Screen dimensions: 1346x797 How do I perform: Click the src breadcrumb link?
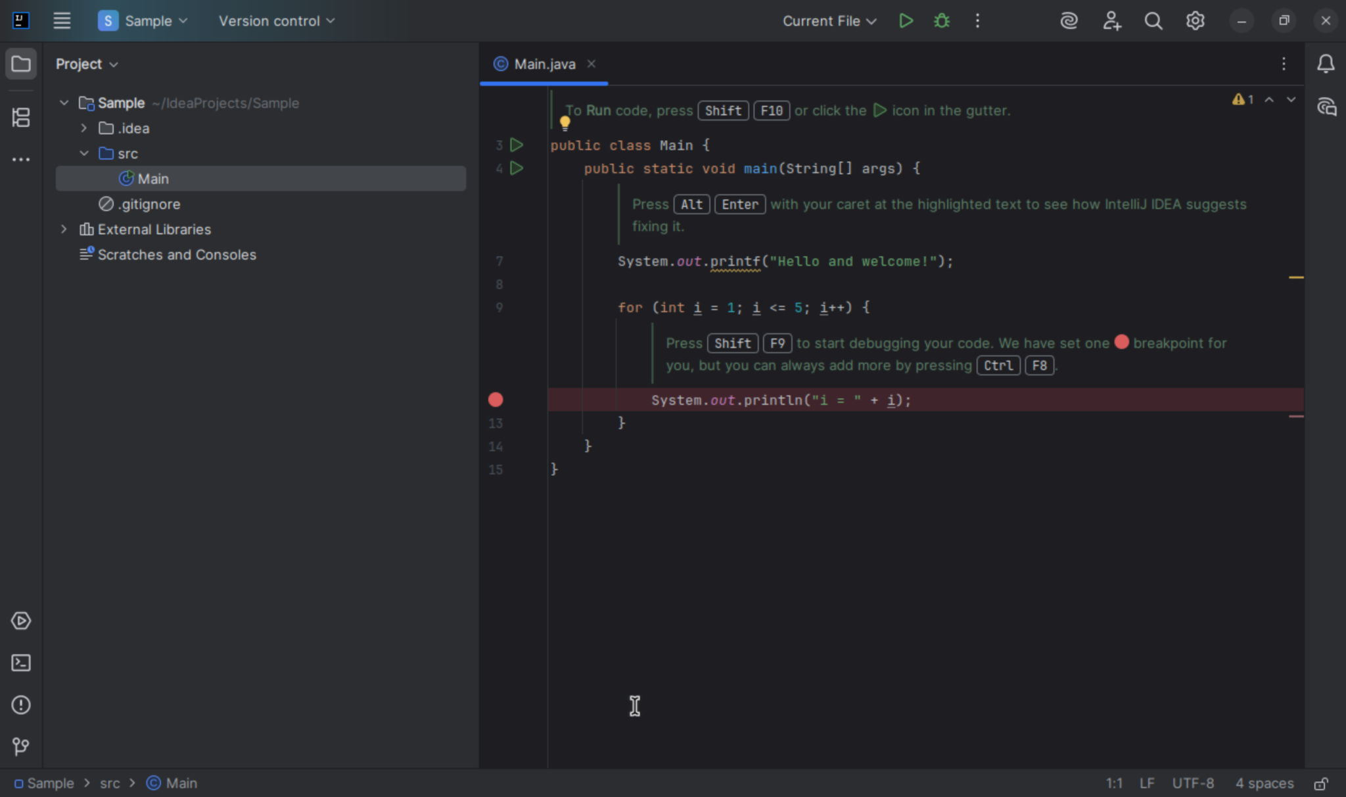pos(110,783)
